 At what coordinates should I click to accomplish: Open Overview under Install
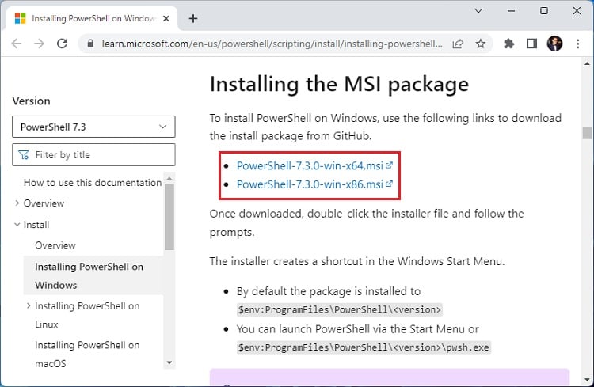pos(55,245)
